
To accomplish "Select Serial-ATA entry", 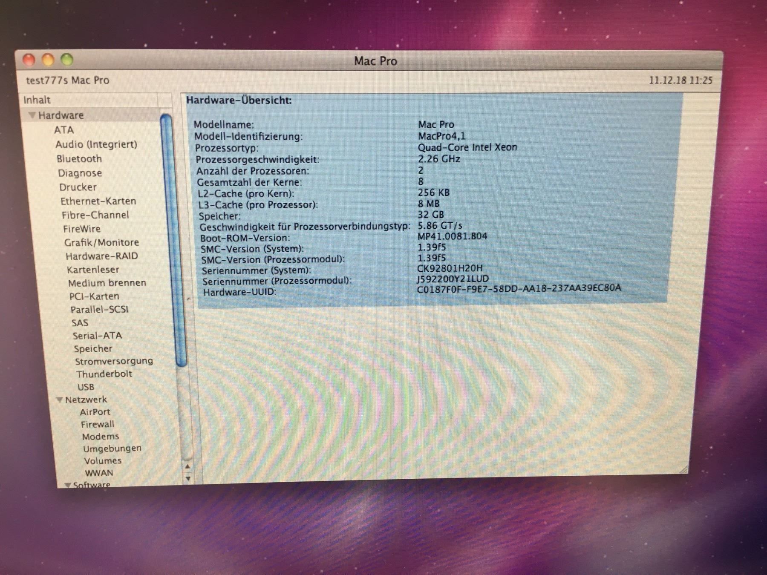I will click(98, 336).
